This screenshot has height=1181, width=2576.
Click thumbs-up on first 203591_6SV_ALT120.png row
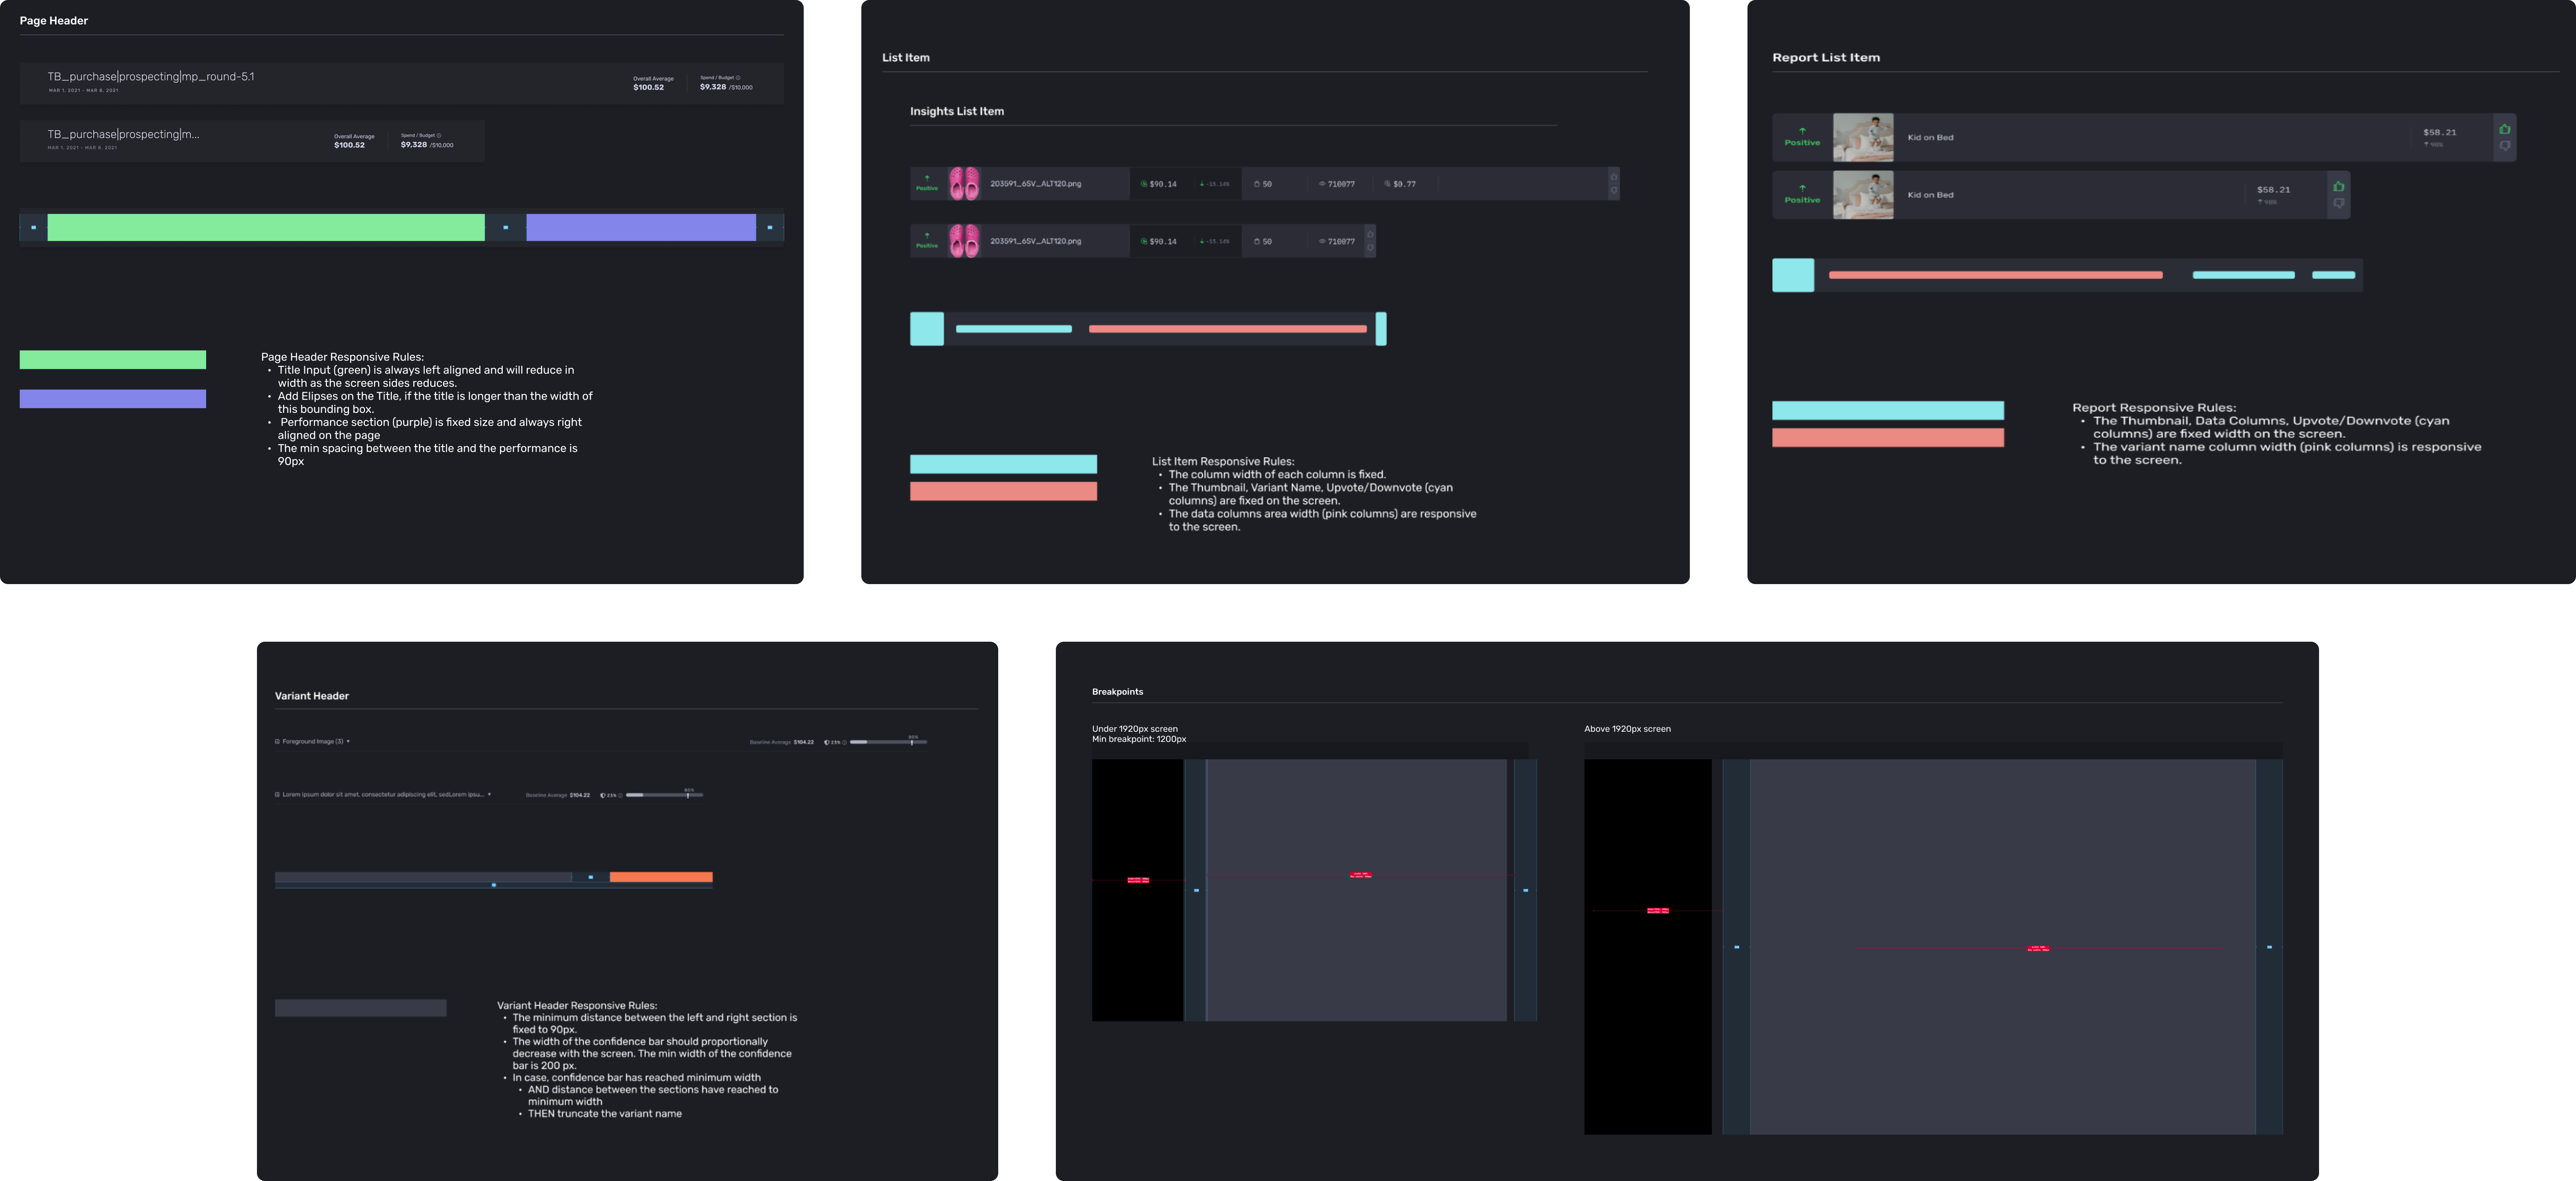(1613, 177)
